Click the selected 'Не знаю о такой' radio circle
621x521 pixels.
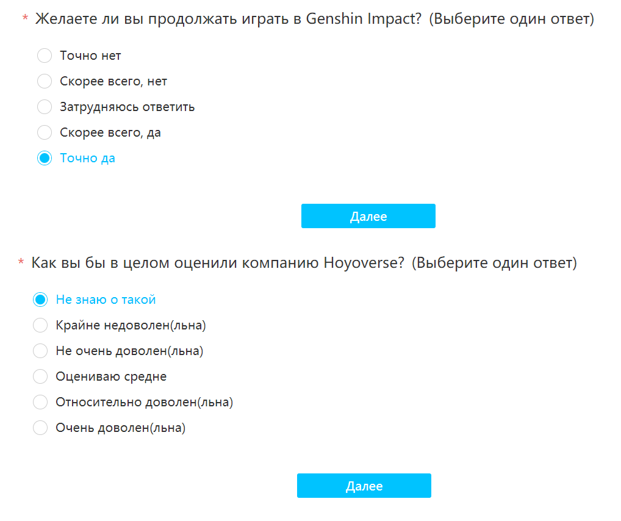40,300
